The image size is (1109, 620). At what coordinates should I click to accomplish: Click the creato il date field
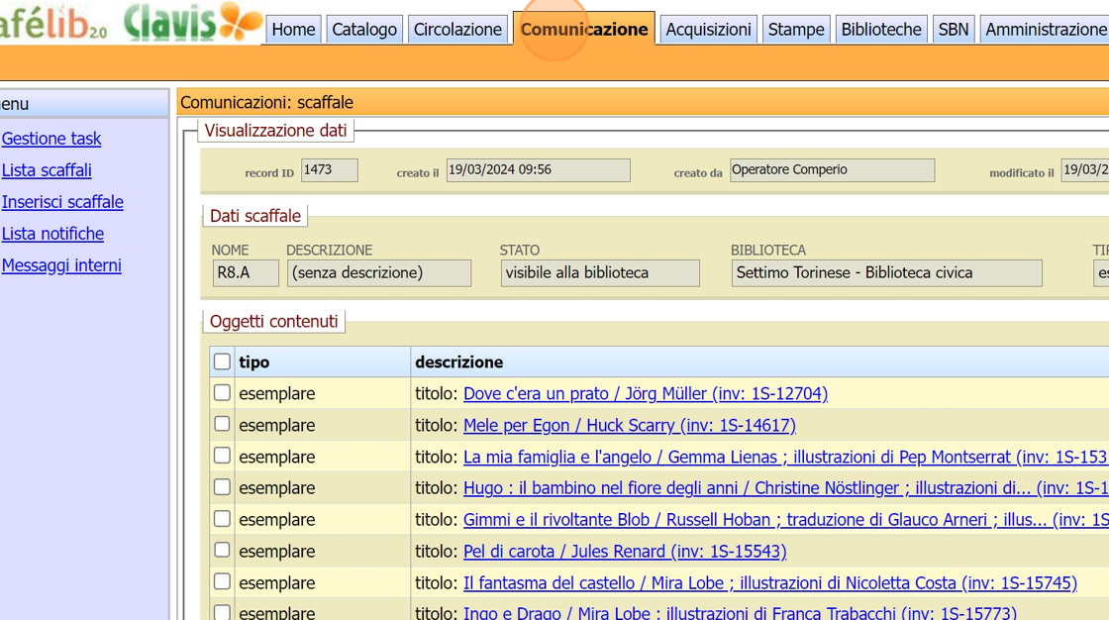[x=539, y=170]
